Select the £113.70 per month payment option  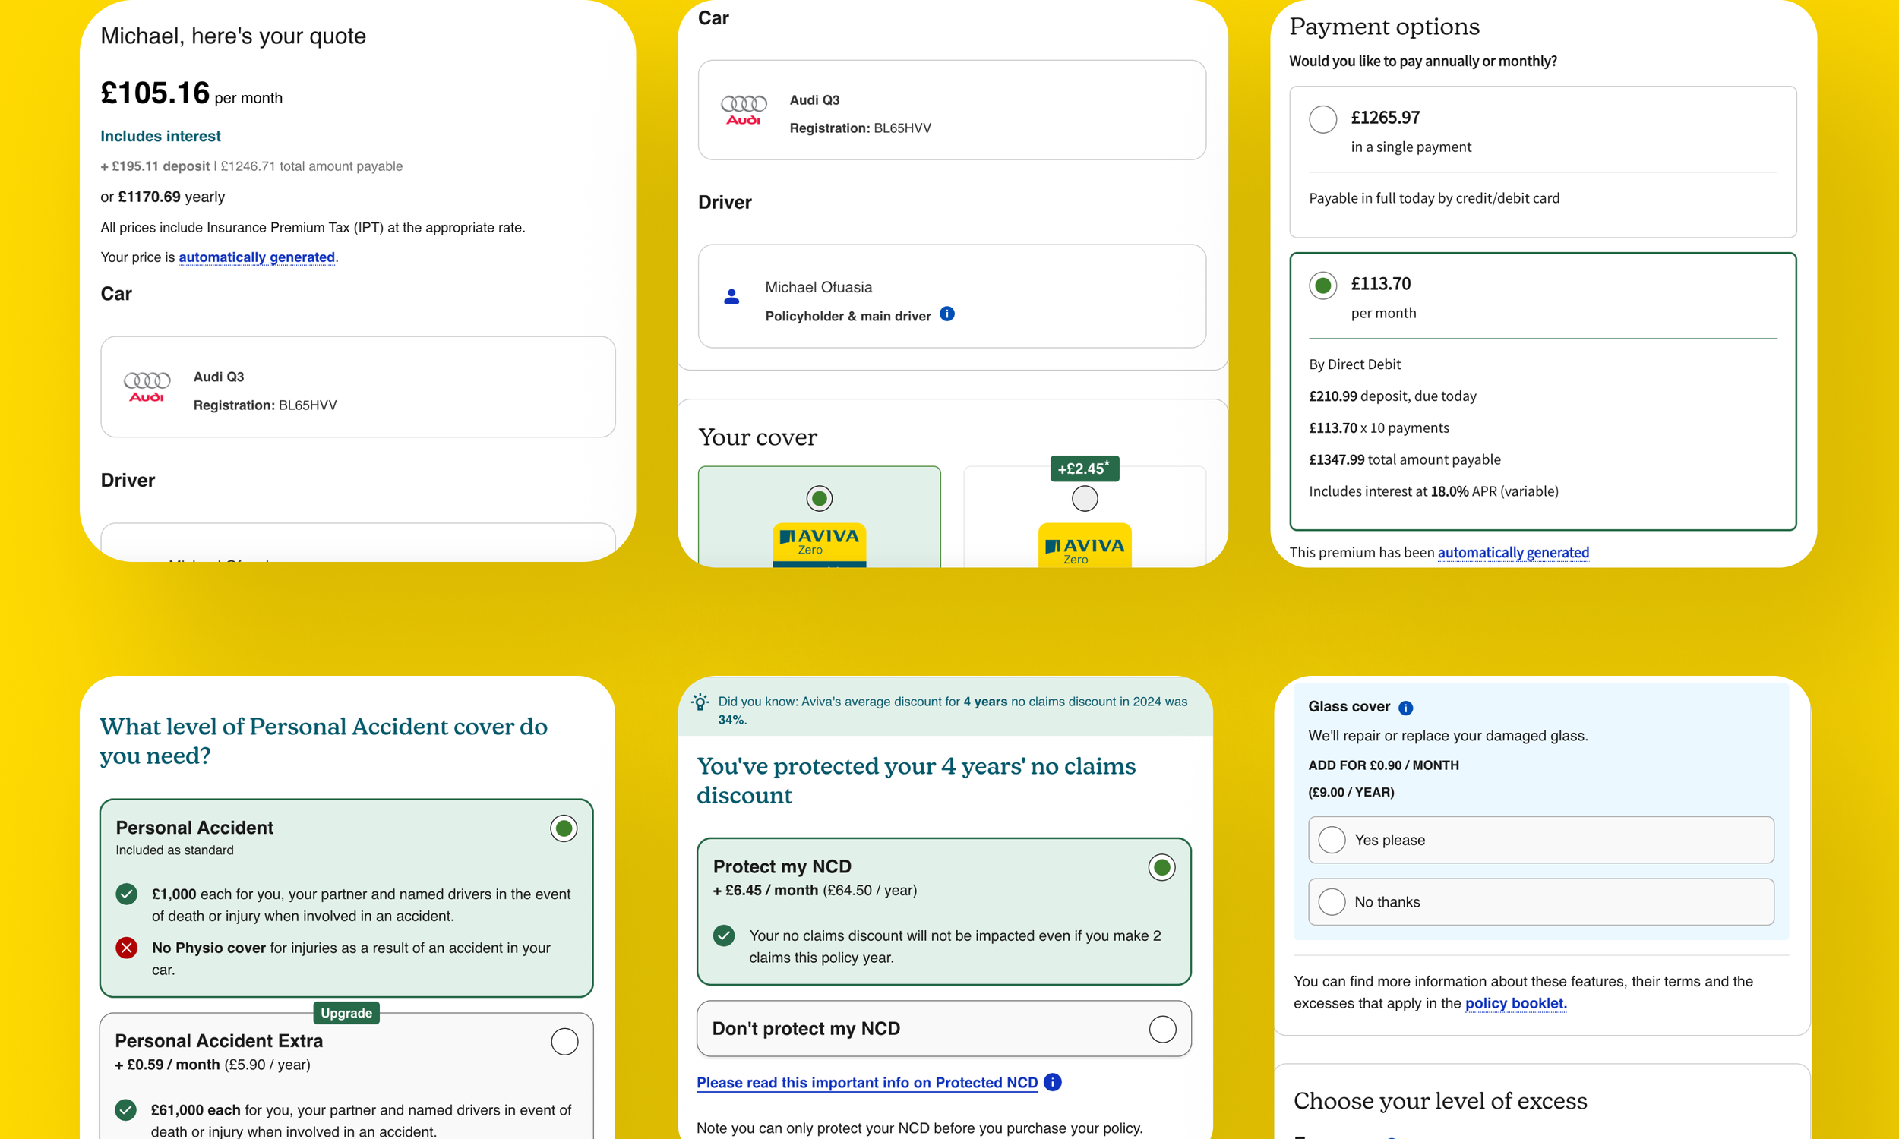pos(1322,286)
